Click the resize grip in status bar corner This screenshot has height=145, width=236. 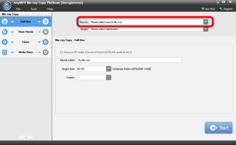pos(234,143)
